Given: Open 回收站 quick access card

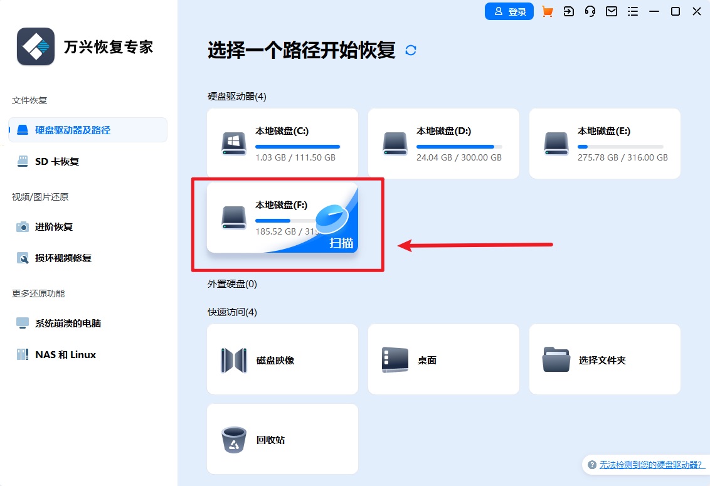Looking at the screenshot, I should coord(282,439).
